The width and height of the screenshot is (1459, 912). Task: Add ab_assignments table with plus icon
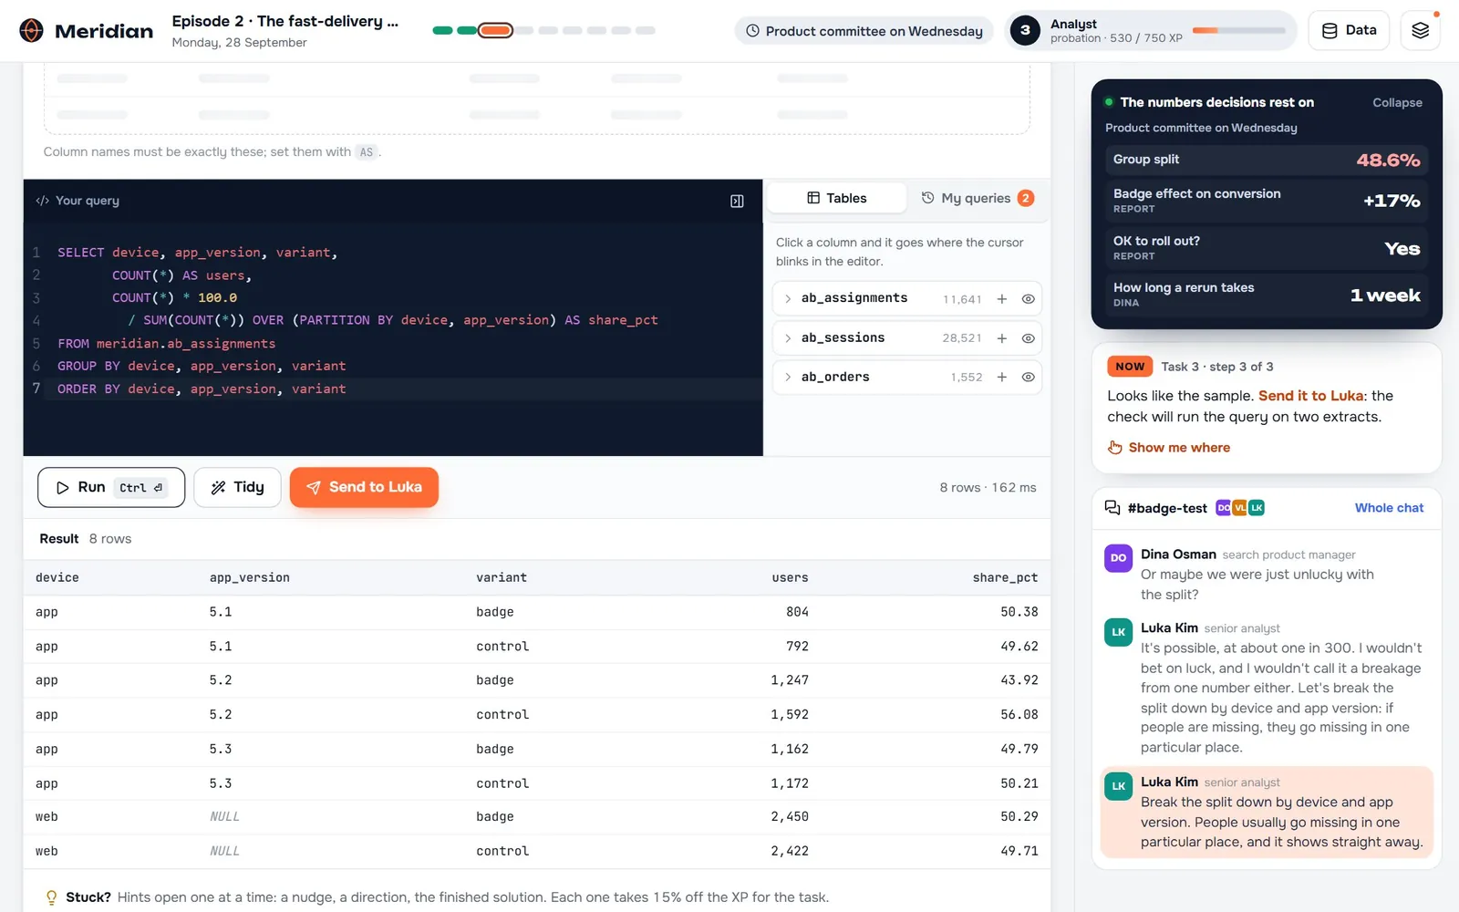pyautogui.click(x=1001, y=299)
